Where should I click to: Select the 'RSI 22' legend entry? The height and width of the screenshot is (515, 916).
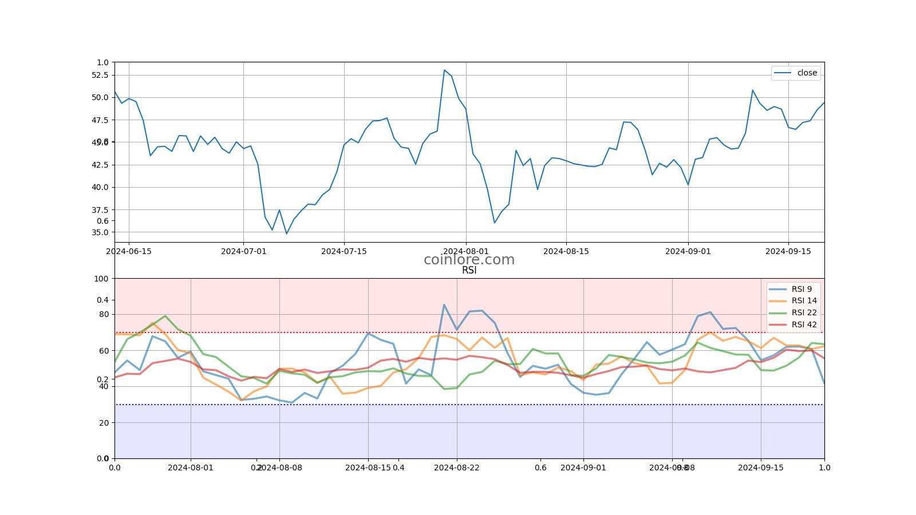click(x=804, y=313)
